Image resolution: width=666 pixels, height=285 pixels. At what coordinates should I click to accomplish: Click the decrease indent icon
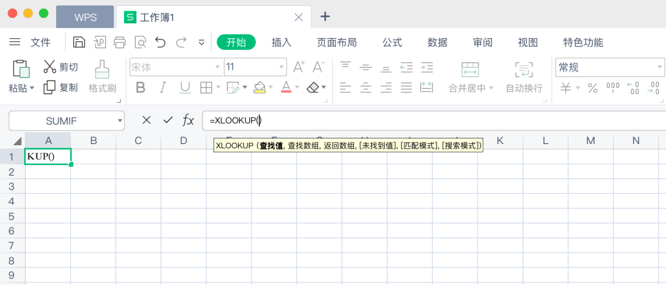pos(406,66)
